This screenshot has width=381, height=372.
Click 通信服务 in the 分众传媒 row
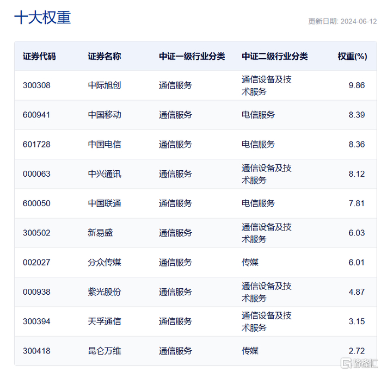pos(175,262)
